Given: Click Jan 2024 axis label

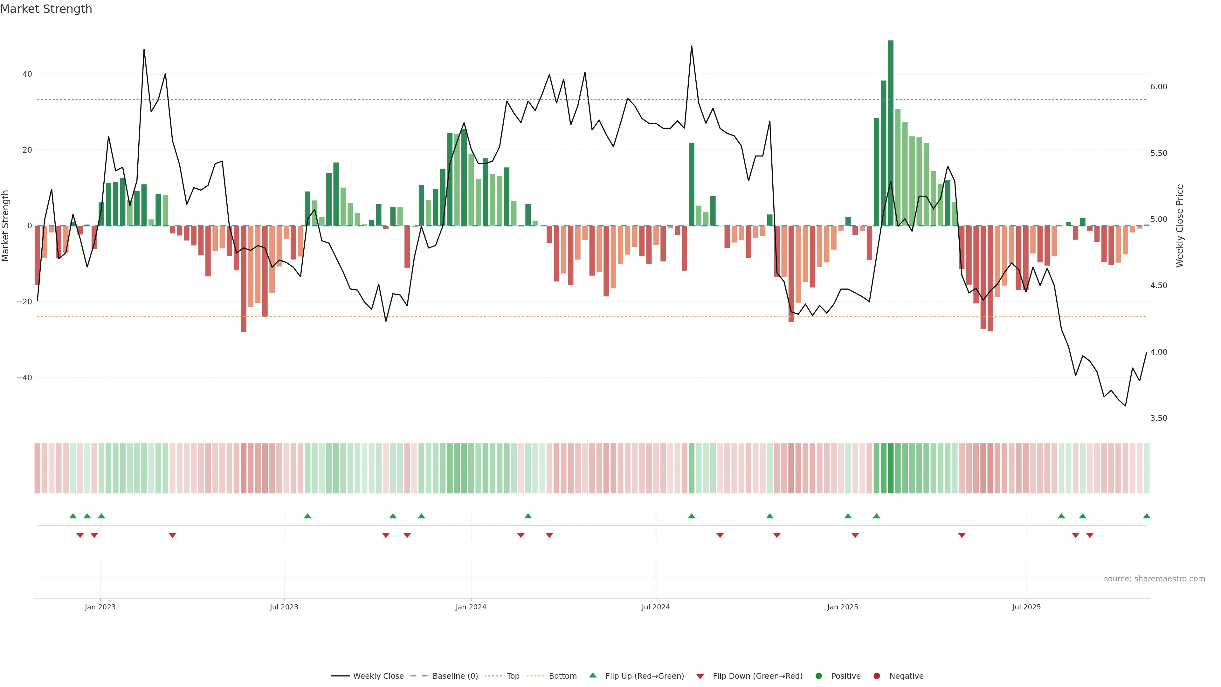Looking at the screenshot, I should 471,607.
